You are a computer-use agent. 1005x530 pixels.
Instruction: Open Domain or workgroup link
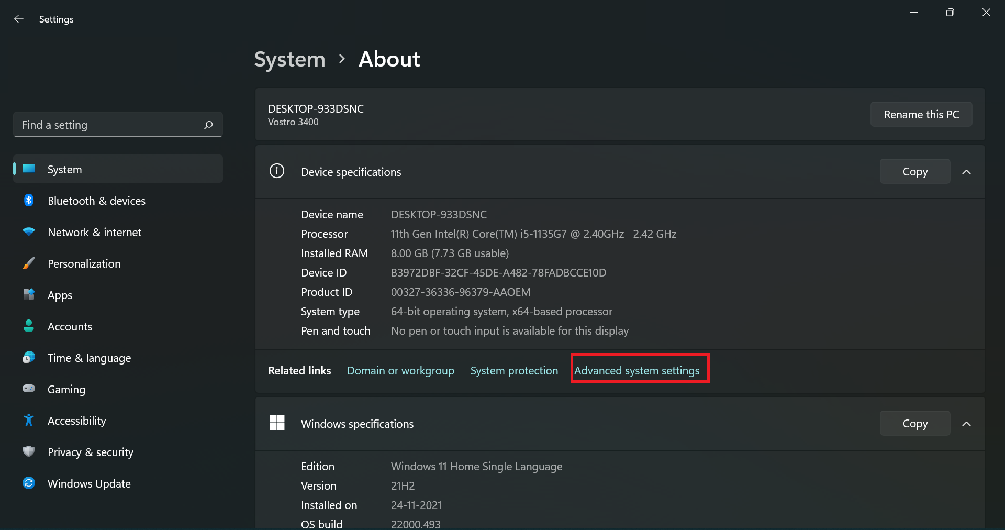tap(400, 371)
